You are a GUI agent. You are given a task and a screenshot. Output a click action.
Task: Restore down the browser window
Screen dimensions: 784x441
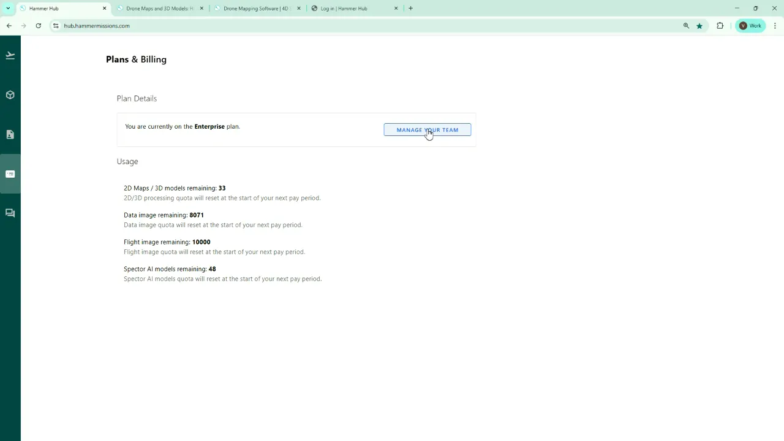pos(756,9)
